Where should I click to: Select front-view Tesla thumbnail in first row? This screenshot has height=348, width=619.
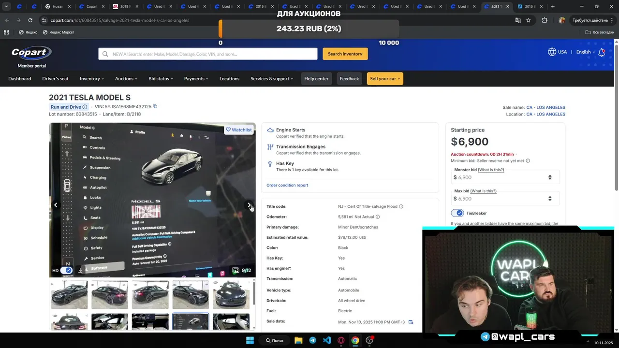(x=231, y=294)
